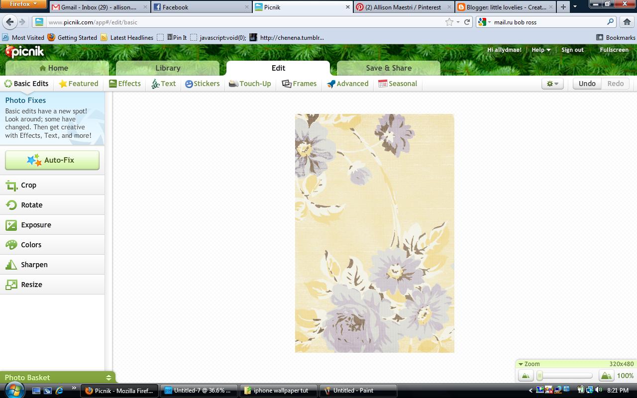Open the Advanced section
This screenshot has width=637, height=398.
coord(347,84)
